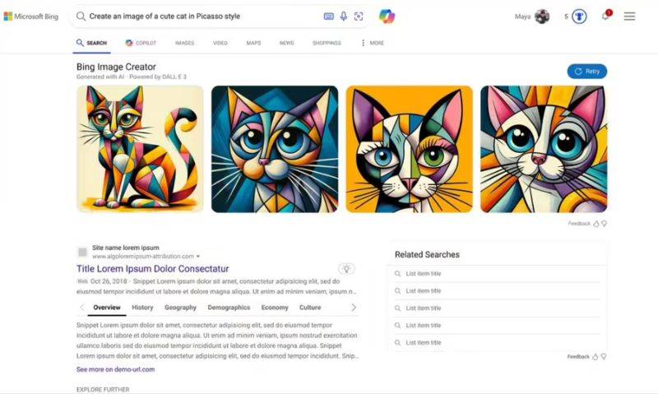This screenshot has height=394, width=658.
Task: Open Microsoft Rewards trophy icon
Action: pos(579,16)
